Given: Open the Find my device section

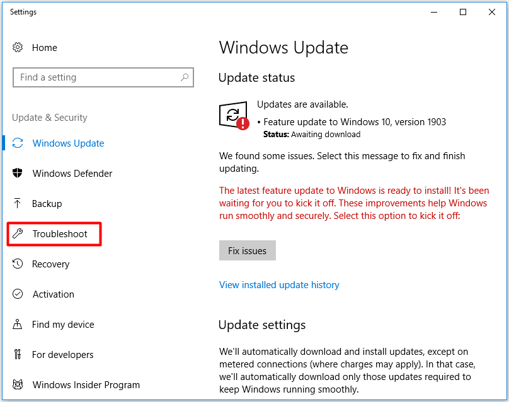Looking at the screenshot, I should pyautogui.click(x=63, y=325).
